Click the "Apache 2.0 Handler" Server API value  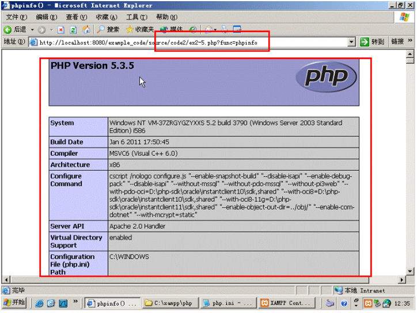coord(137,226)
